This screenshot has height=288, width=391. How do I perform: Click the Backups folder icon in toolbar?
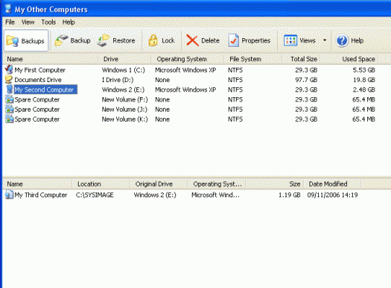(x=12, y=40)
